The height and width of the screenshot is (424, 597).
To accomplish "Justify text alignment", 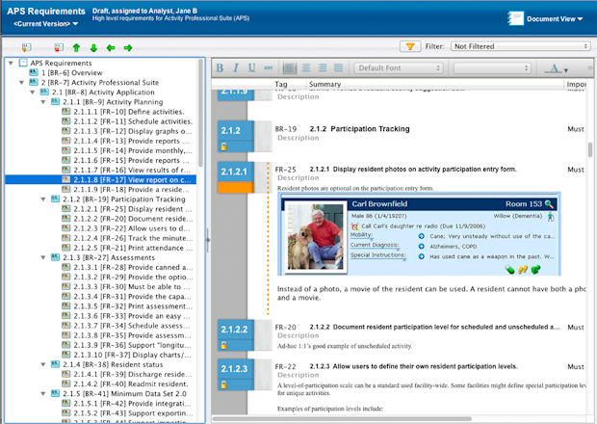I will (339, 68).
